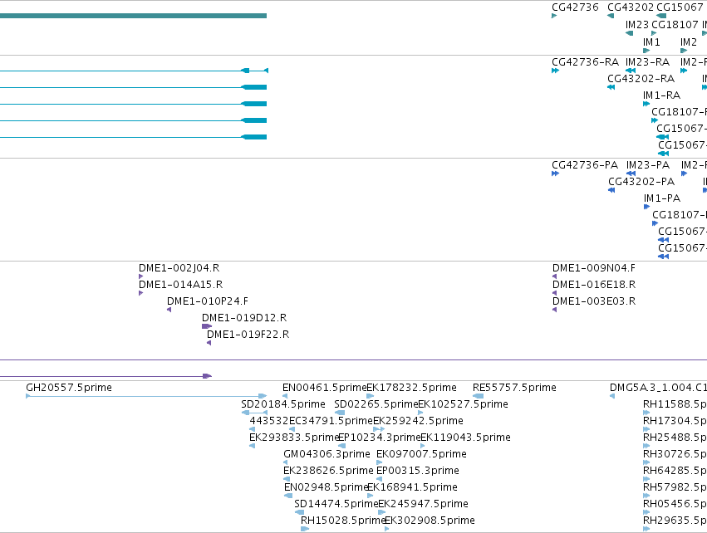Open EST GH20557.5prime
This screenshot has height=533, width=707.
pos(68,388)
